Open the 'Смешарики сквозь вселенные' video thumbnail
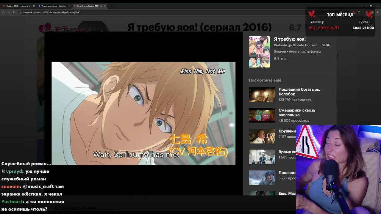This screenshot has width=381, height=214. point(262,115)
